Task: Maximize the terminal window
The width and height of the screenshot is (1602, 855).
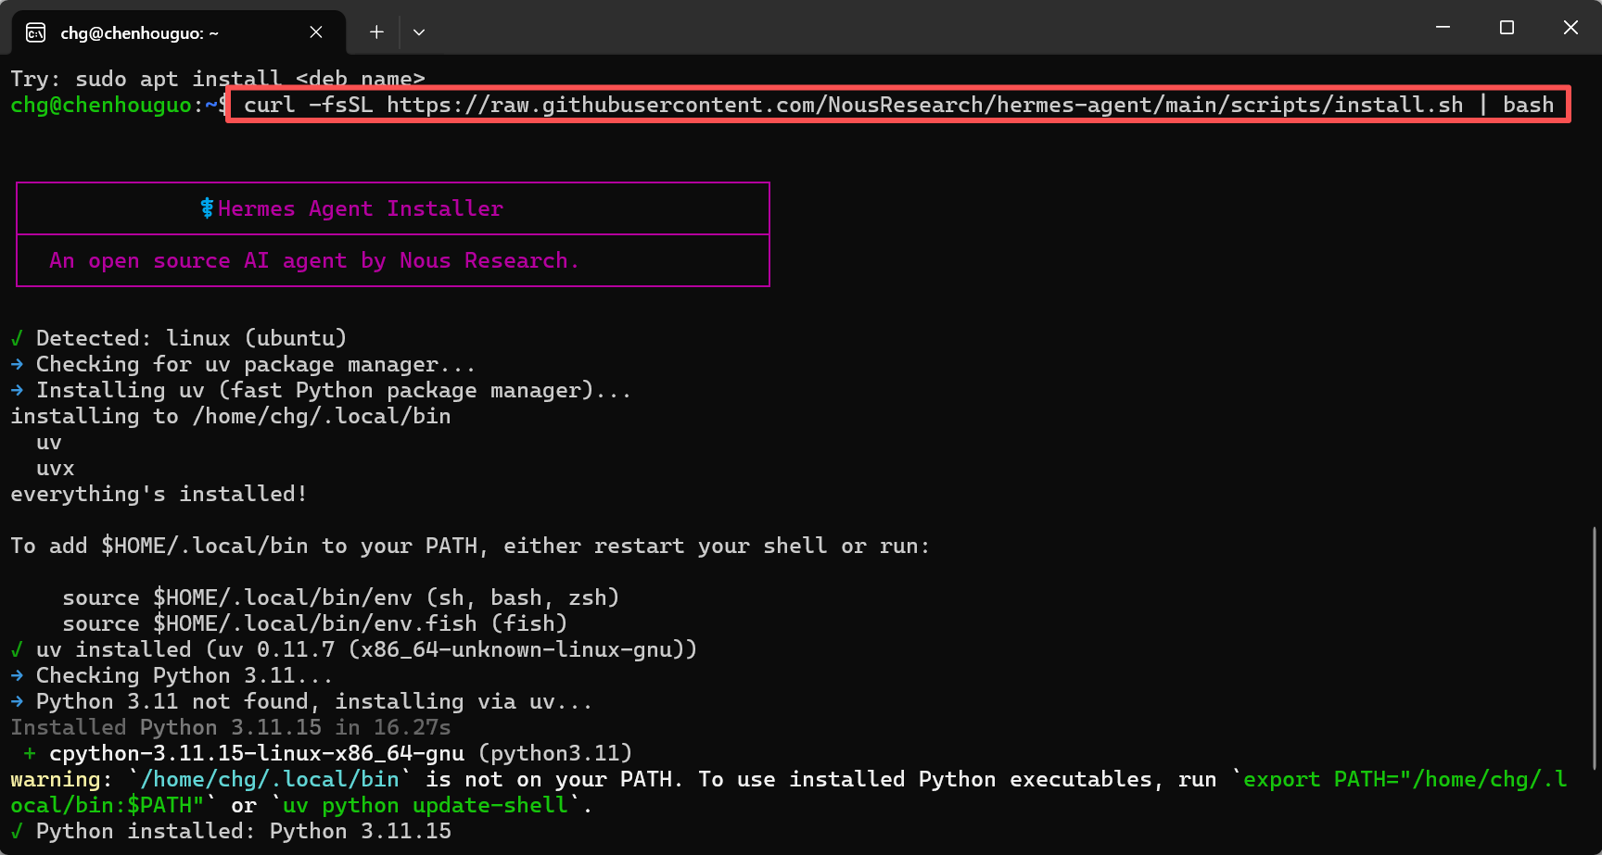Action: (1507, 28)
